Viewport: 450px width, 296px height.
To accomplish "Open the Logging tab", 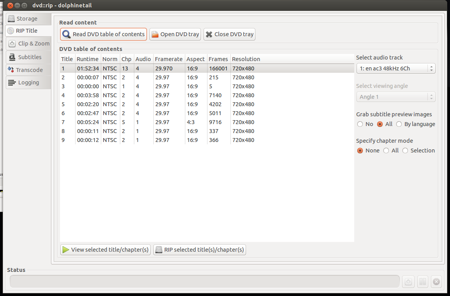I will (28, 82).
